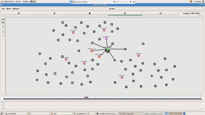
Task: Click the red TCP_Connection node left of center
Action: pyautogui.click(x=92, y=51)
